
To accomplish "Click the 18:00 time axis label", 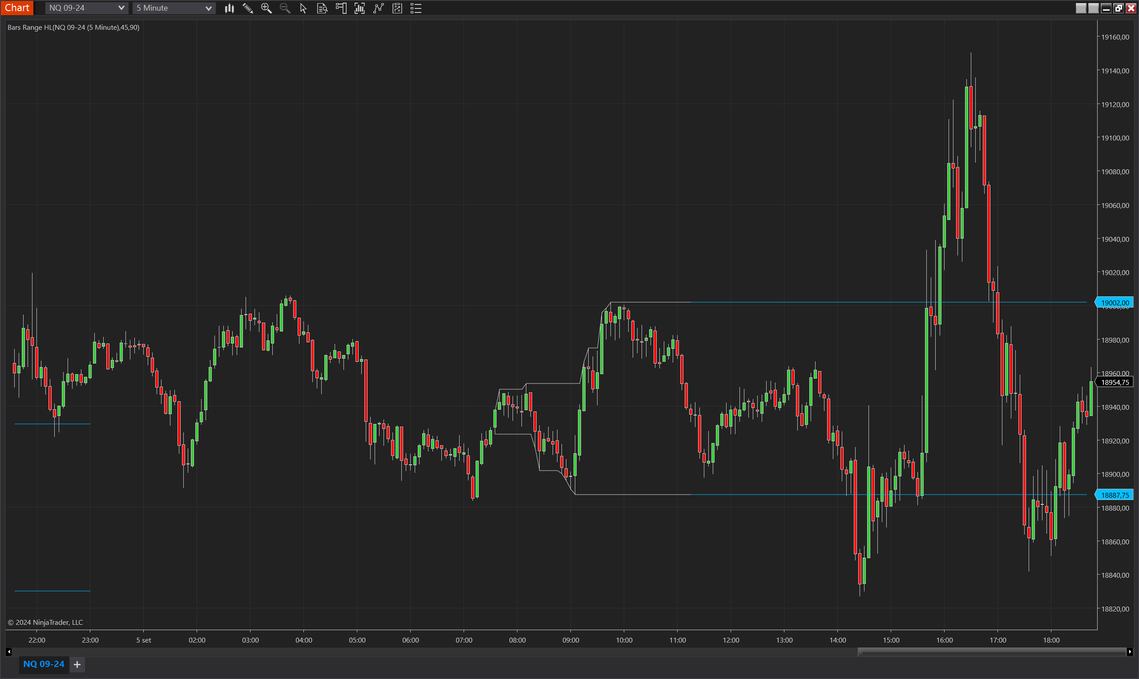I will 1051,640.
